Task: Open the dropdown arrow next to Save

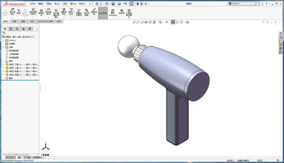Action: [x=116, y=4]
